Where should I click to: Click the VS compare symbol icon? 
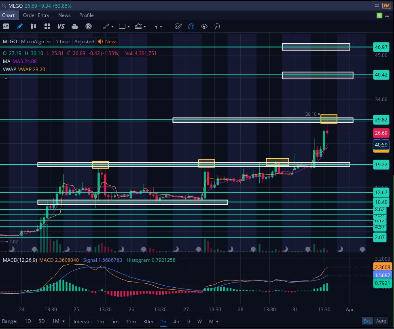coord(61,26)
